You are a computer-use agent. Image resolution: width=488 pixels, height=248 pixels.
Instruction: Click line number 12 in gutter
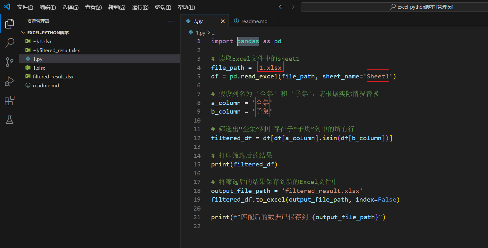[x=197, y=138]
